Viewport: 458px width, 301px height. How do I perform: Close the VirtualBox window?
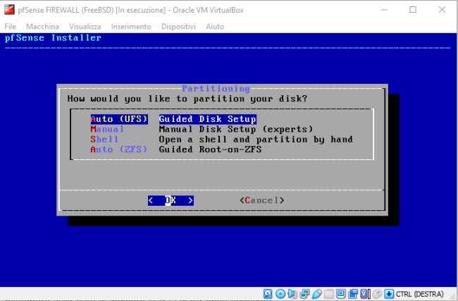tap(442, 10)
